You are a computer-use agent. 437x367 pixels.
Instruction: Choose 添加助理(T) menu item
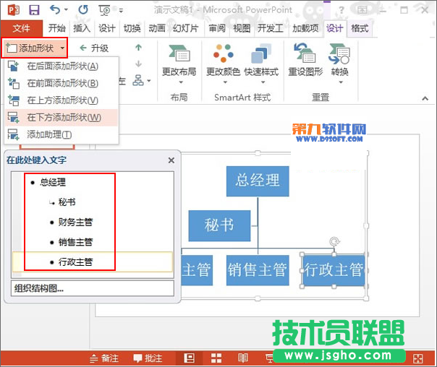coord(61,134)
